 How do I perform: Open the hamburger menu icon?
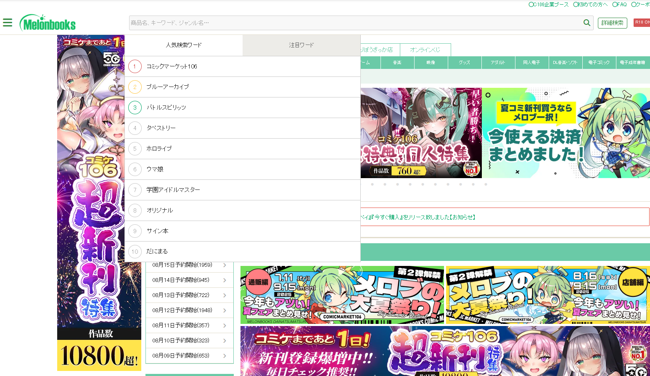pyautogui.click(x=8, y=23)
